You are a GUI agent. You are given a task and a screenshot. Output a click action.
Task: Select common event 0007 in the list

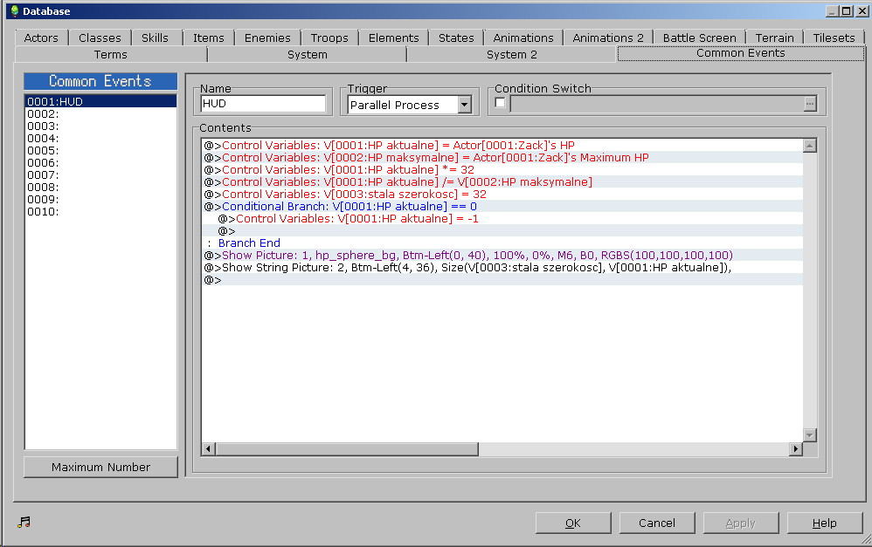(x=100, y=175)
